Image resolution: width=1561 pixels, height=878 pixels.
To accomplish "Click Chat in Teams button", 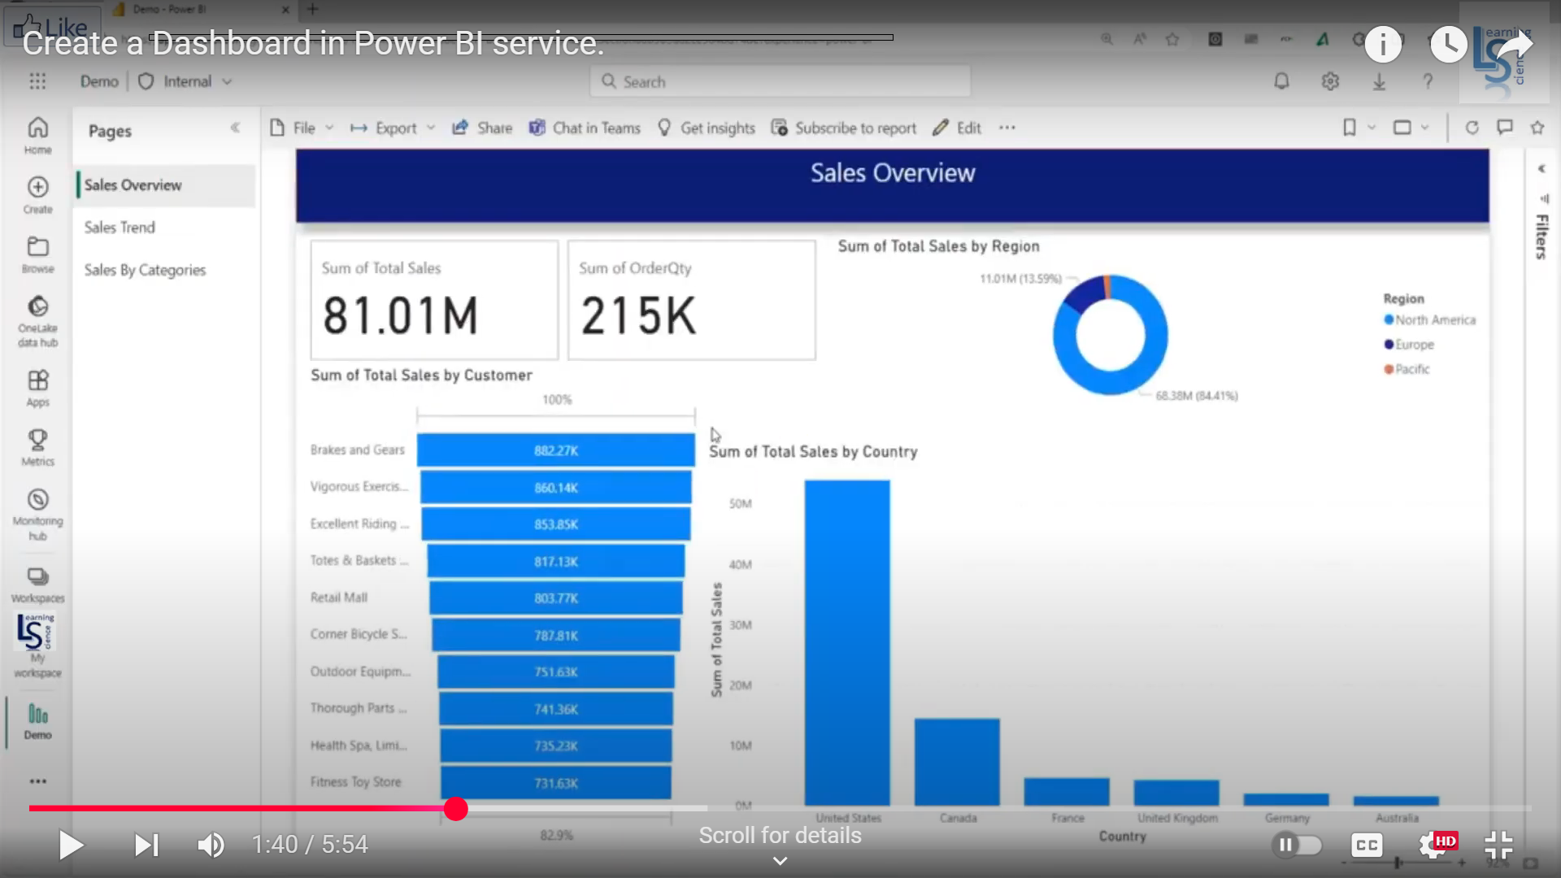I will (585, 128).
